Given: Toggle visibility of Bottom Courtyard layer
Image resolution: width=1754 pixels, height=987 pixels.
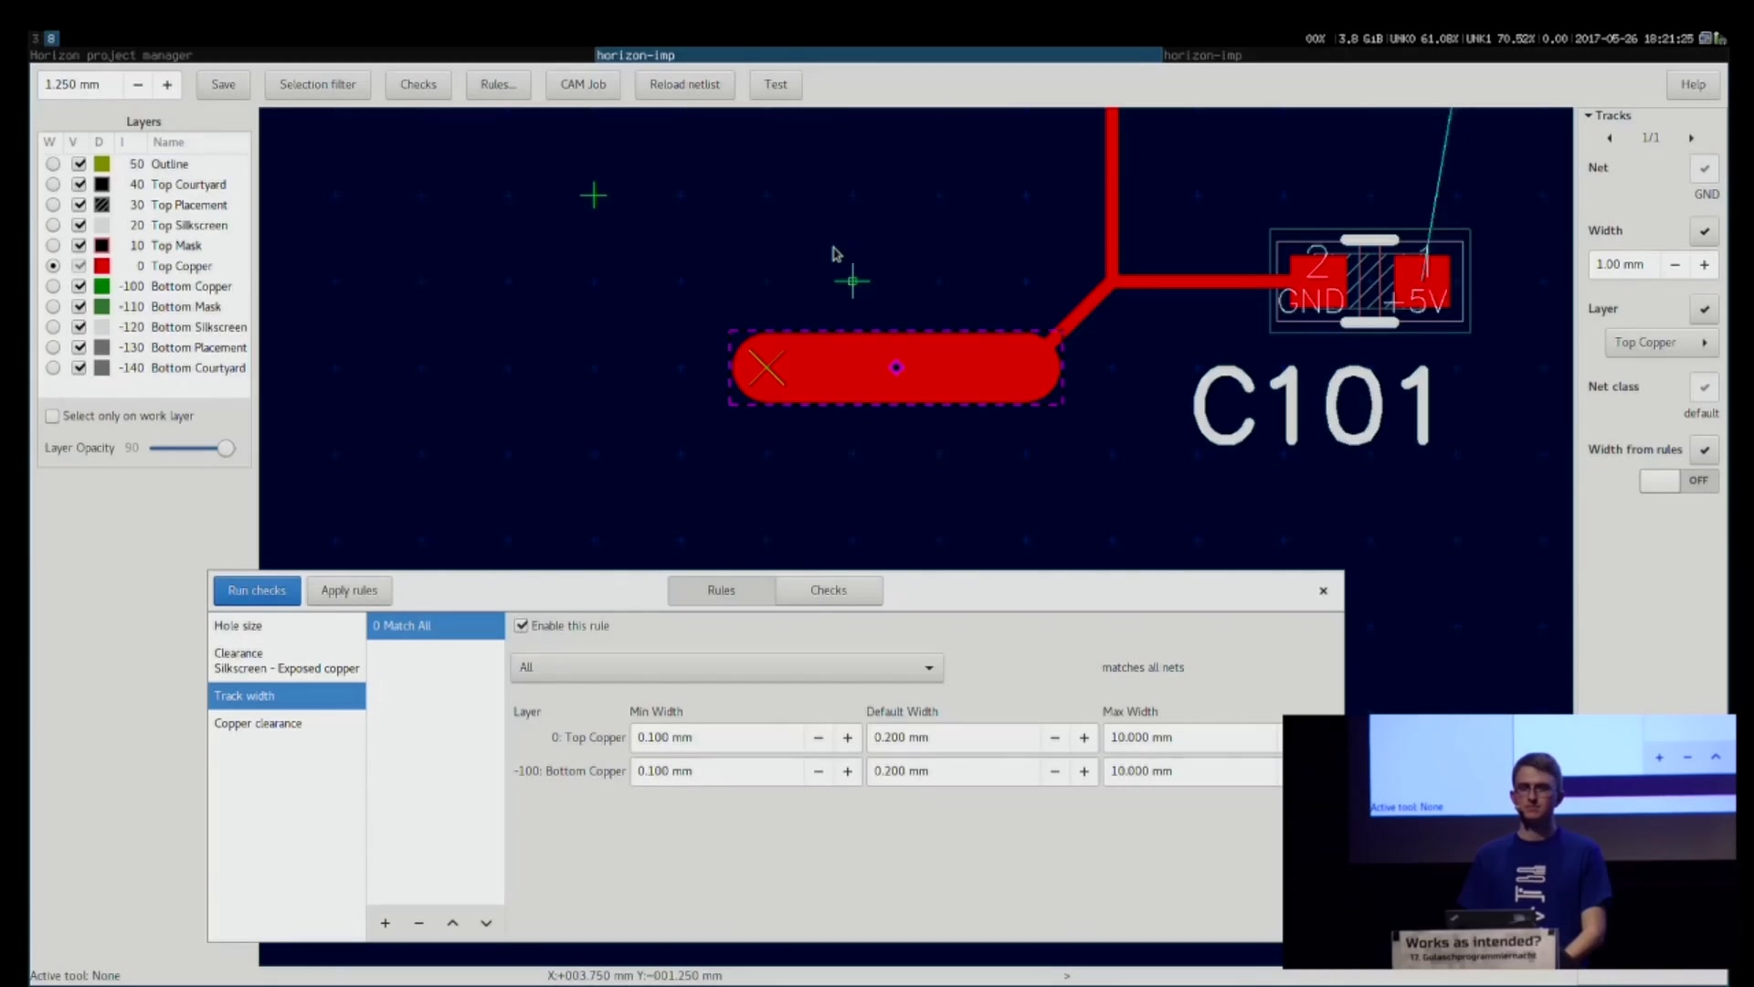Looking at the screenshot, I should 79,368.
